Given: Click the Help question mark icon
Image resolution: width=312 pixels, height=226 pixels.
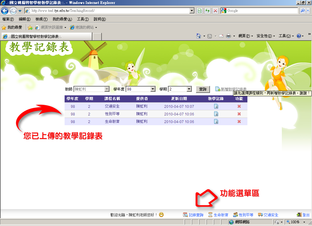Looking at the screenshot, I should click(299, 36).
